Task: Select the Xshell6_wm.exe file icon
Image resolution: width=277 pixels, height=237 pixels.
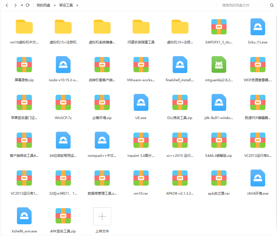Action: coord(24,216)
